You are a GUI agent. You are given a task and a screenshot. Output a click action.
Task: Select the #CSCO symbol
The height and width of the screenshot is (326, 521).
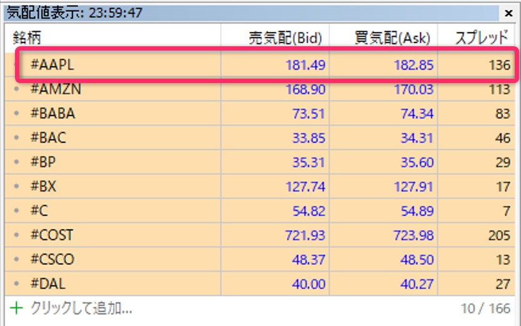tap(52, 260)
